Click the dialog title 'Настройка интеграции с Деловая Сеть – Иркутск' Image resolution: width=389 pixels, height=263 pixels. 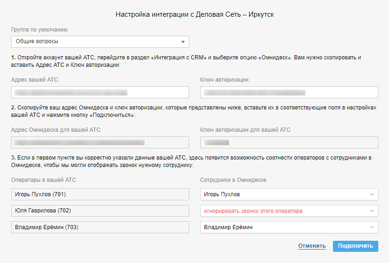(x=195, y=15)
